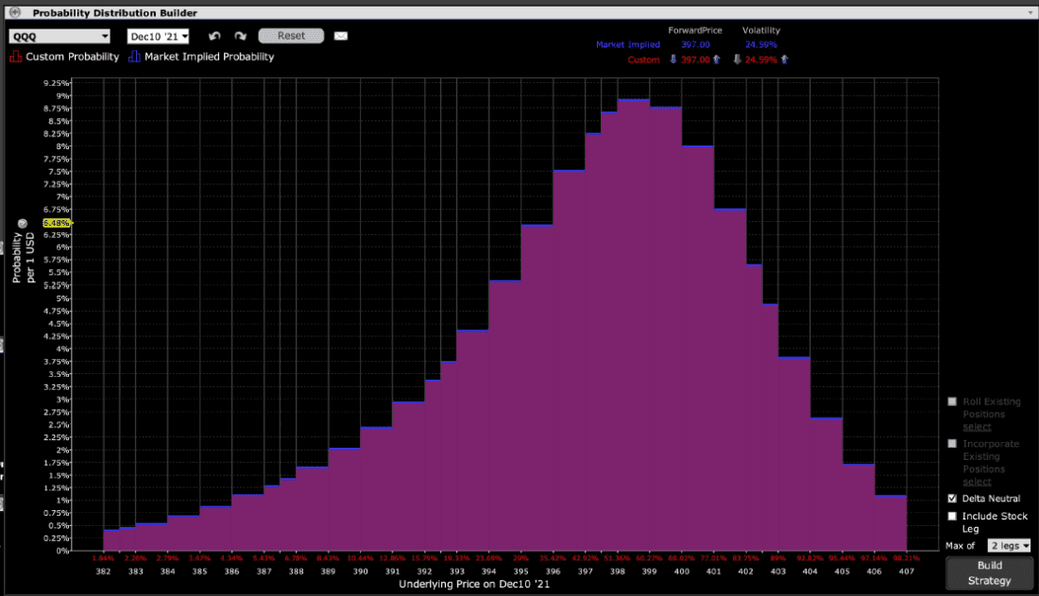Enable the Include Stock Leg checkbox
The height and width of the screenshot is (596, 1039).
click(952, 516)
